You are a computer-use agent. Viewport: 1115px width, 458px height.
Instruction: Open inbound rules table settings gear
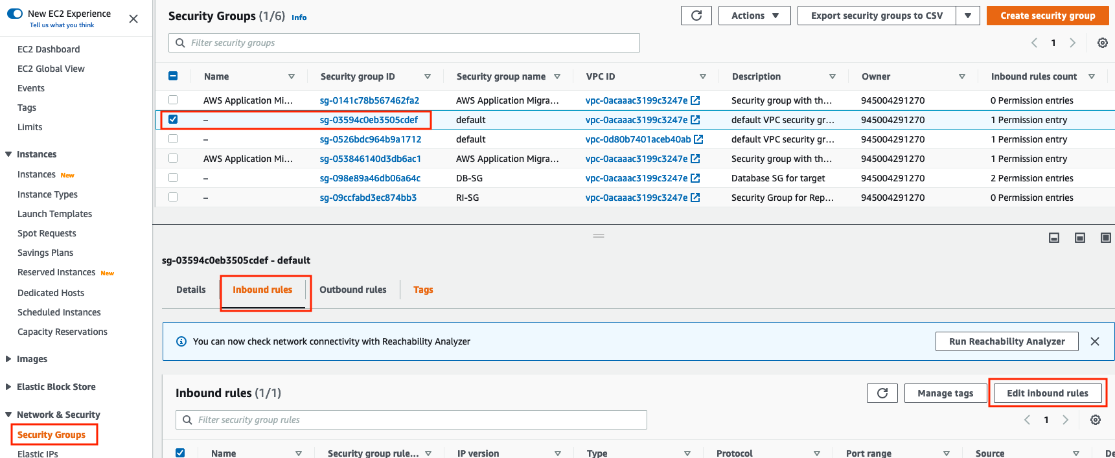click(1096, 420)
